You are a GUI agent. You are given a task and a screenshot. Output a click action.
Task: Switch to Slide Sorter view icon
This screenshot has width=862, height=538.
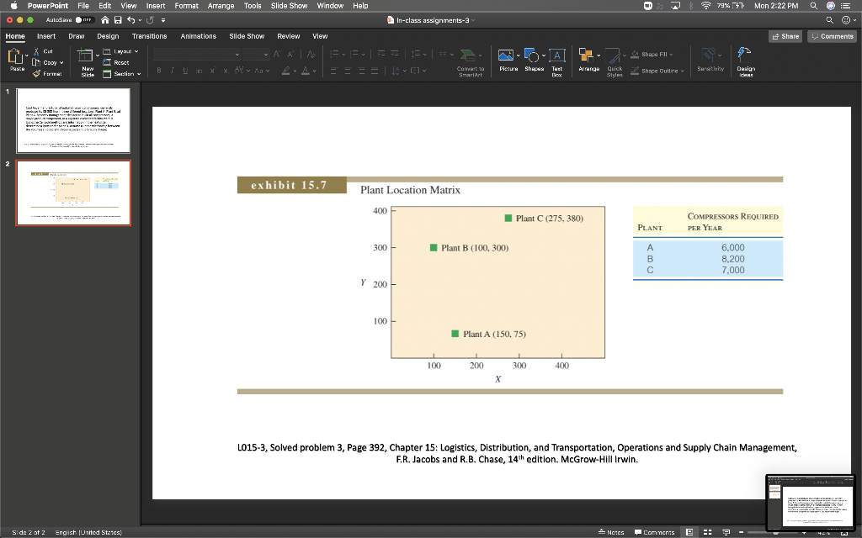pos(706,531)
